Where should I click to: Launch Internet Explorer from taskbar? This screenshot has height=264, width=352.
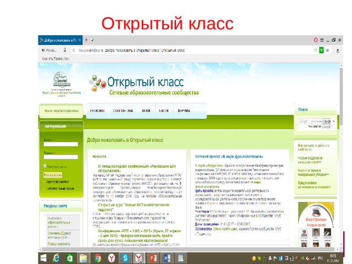[56, 258]
